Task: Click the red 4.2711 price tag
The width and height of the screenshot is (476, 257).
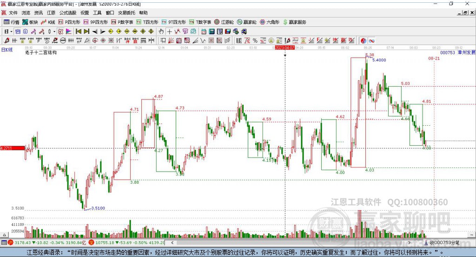Action: tap(13, 148)
